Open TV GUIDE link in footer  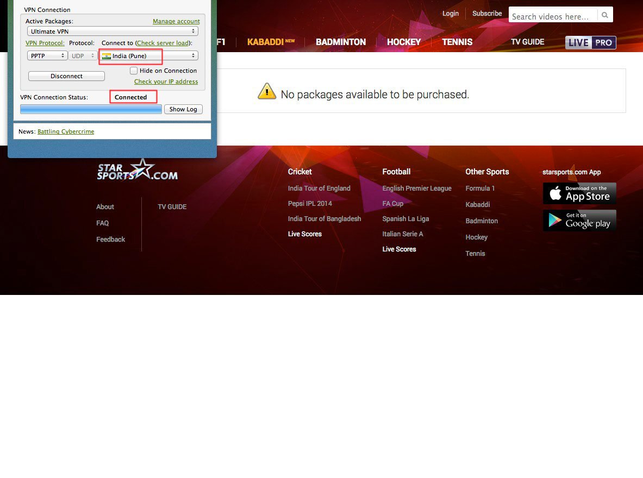172,207
